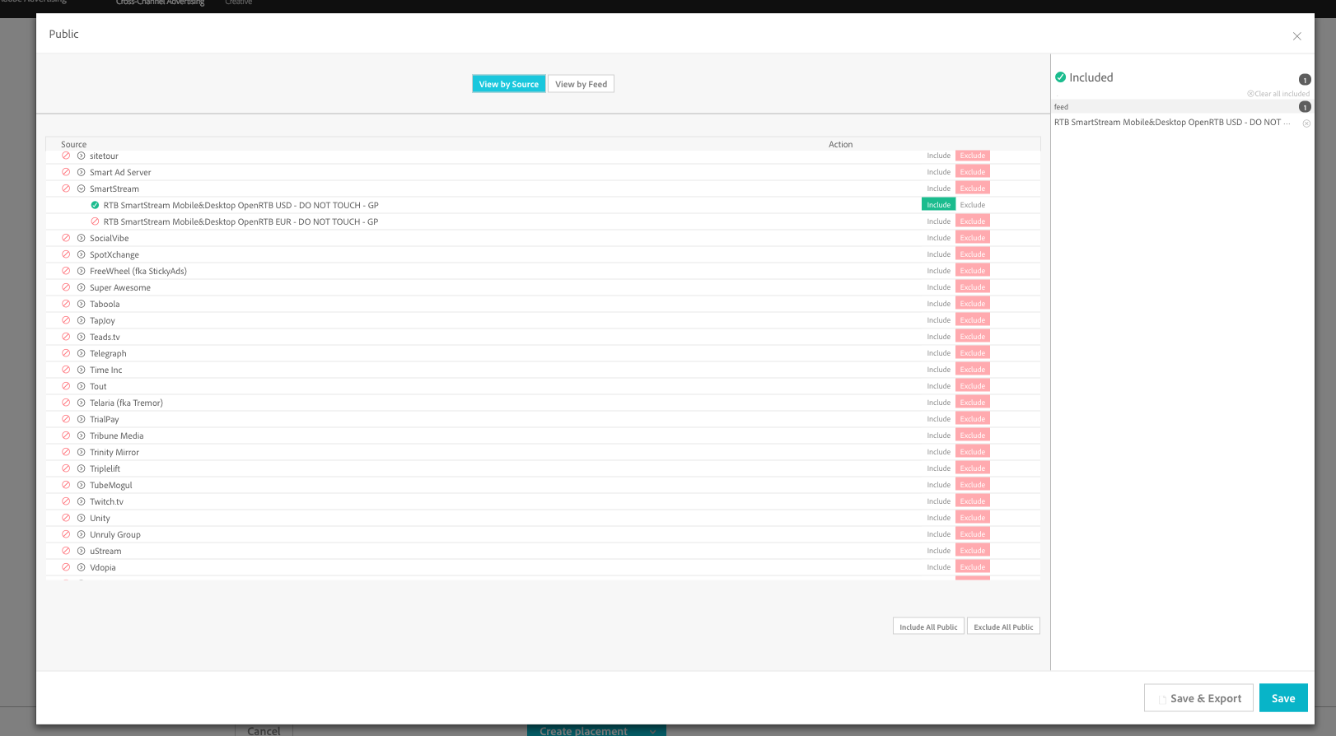Expand the Tribune Media source
The image size is (1336, 736).
point(82,436)
